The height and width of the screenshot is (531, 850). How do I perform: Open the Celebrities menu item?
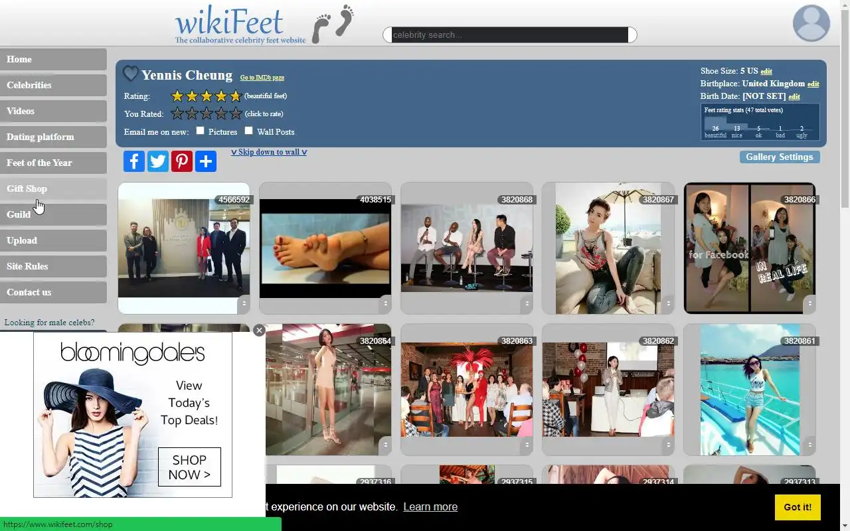[x=53, y=85]
